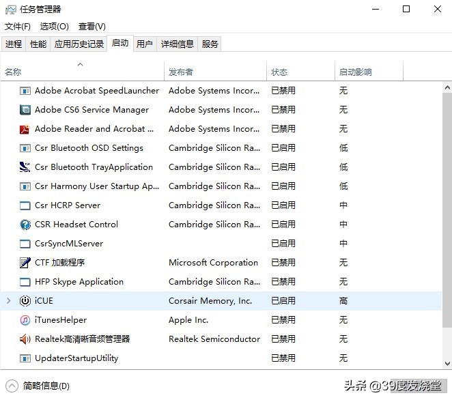452x402 pixels.
Task: Select the Csr HCRP Server name
Action: pyautogui.click(x=68, y=205)
